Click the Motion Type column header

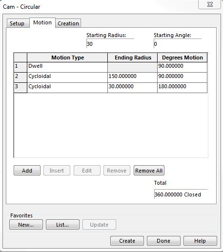pos(67,58)
